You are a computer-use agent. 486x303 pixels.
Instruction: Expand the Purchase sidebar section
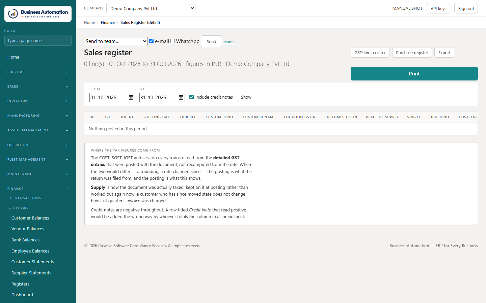point(38,72)
